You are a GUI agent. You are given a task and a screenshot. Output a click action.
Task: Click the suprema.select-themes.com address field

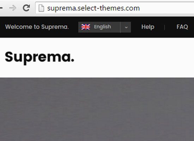click(x=115, y=8)
